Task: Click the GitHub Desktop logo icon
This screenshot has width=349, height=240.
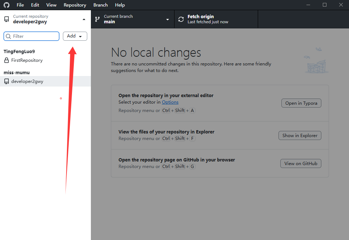Action: pos(7,5)
